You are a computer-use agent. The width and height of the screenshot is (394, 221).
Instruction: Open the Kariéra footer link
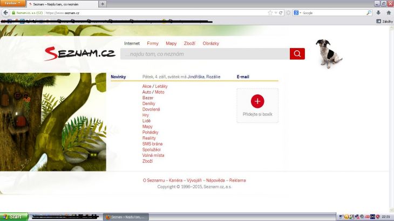pos(175,181)
